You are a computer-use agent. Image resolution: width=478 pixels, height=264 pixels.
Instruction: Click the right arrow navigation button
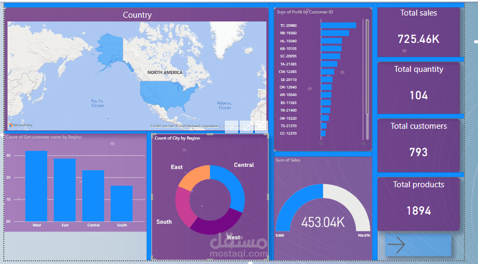[418, 245]
